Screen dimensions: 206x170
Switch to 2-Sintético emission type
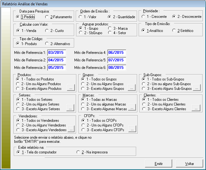[x=174, y=31]
